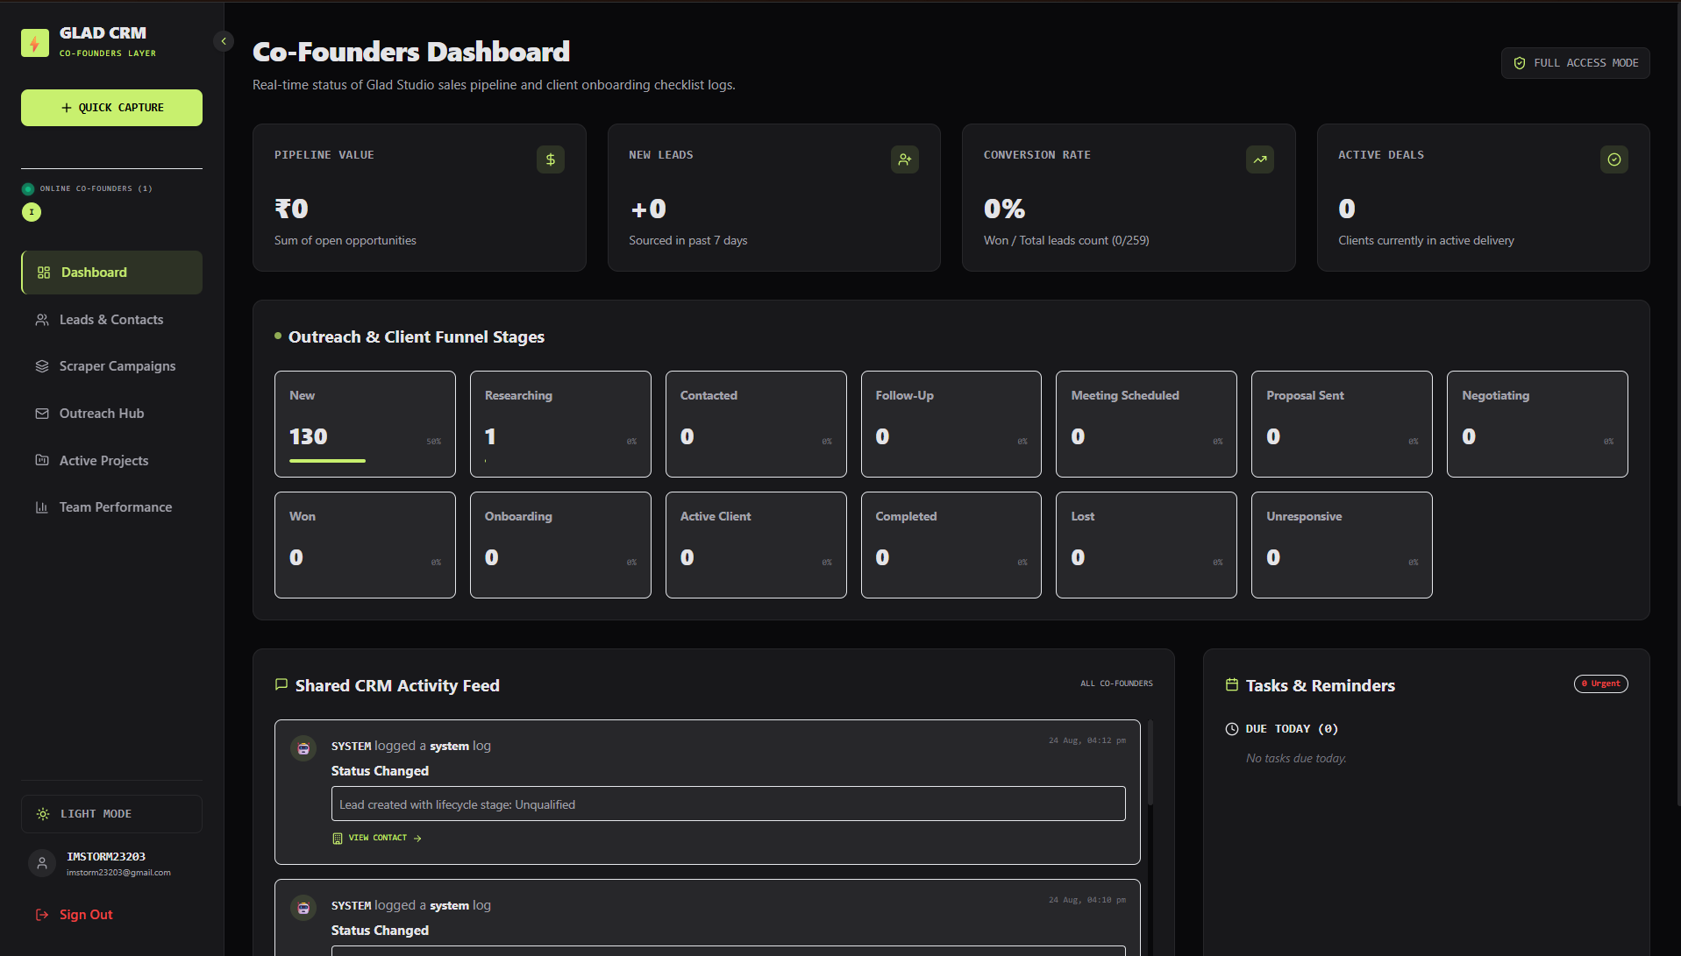This screenshot has width=1681, height=956.
Task: Open Scraper Campaigns
Action: click(x=111, y=366)
